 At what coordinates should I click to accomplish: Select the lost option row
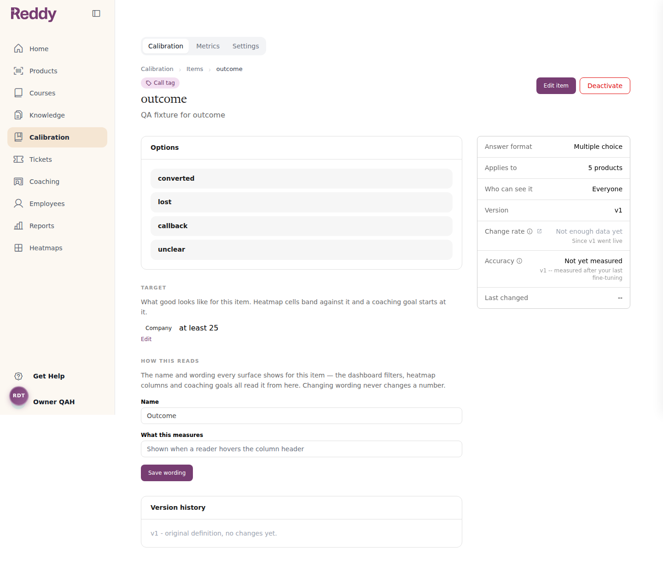[x=302, y=202]
